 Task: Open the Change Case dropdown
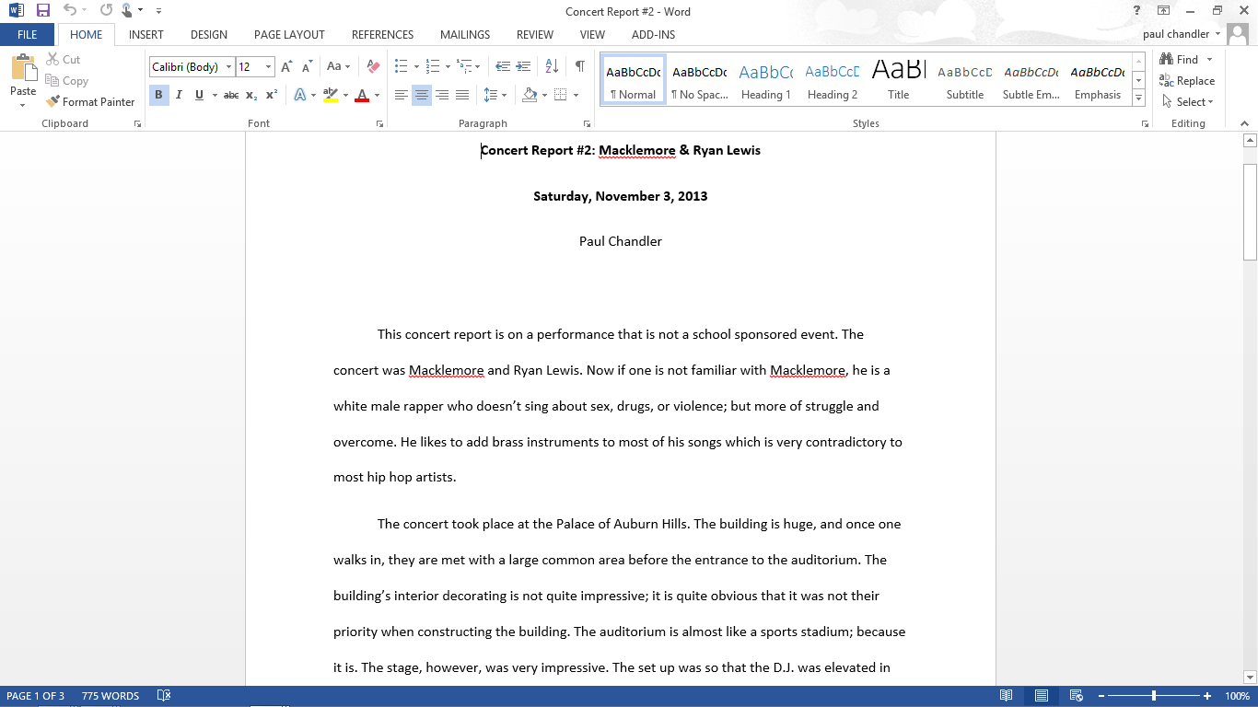pyautogui.click(x=338, y=67)
